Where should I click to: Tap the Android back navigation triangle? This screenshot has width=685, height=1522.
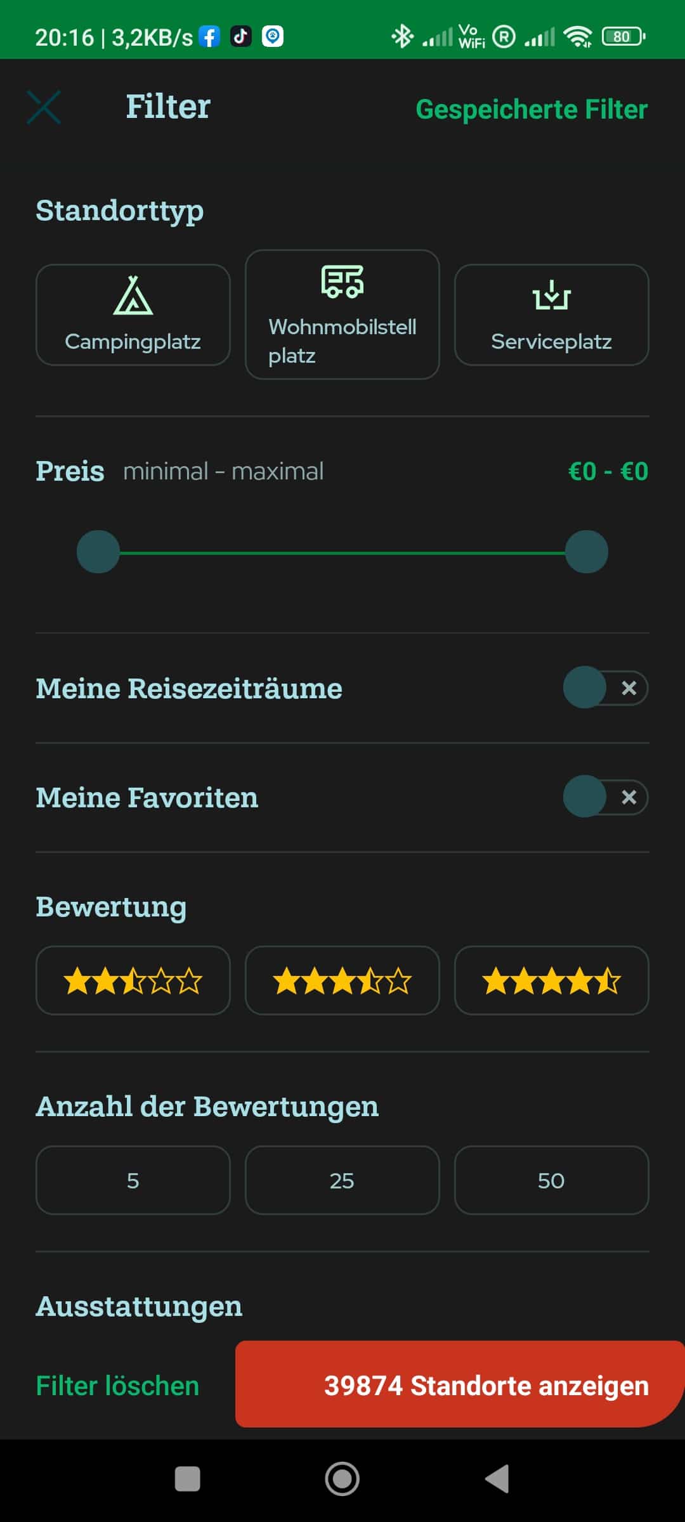[x=497, y=1479]
